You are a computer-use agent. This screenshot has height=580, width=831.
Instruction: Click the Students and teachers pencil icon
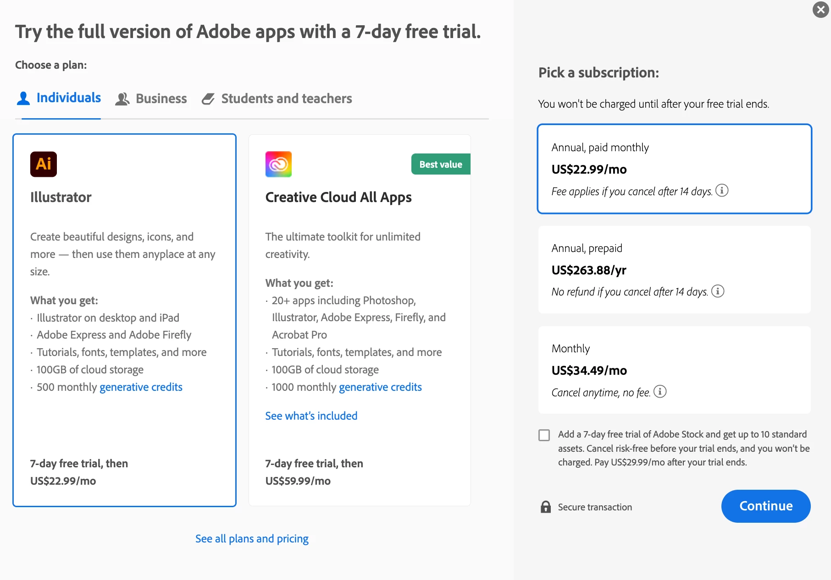pyautogui.click(x=208, y=99)
